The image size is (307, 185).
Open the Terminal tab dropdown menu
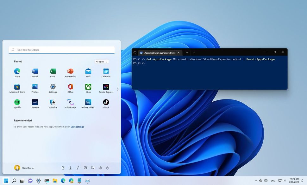[x=194, y=53]
